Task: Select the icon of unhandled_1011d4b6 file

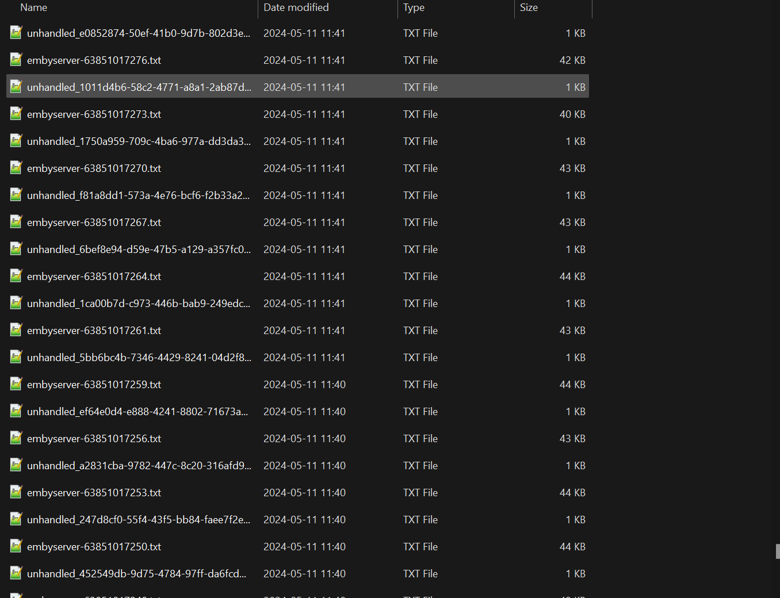Action: pyautogui.click(x=16, y=86)
